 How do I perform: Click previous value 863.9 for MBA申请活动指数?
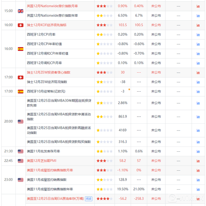(x=123, y=117)
